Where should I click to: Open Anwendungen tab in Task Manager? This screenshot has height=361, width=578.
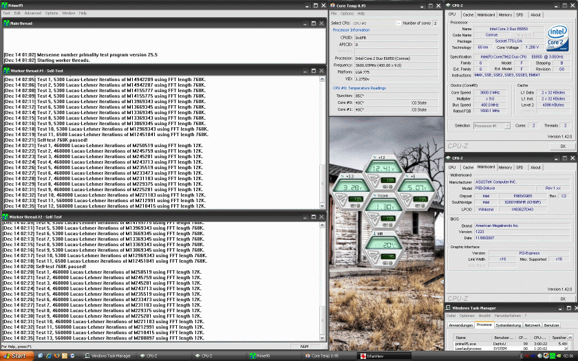(461, 325)
